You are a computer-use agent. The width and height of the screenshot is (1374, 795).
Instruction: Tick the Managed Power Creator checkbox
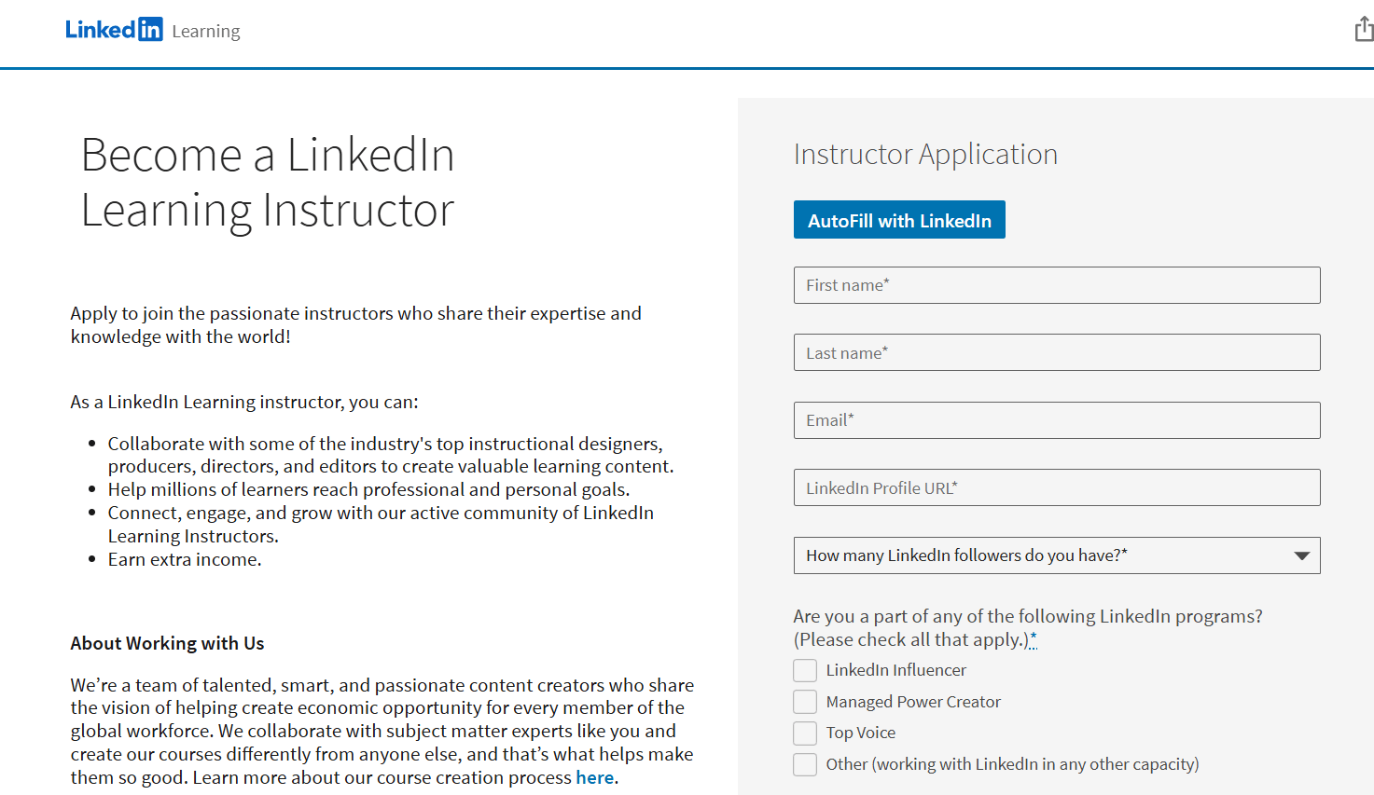pyautogui.click(x=805, y=702)
